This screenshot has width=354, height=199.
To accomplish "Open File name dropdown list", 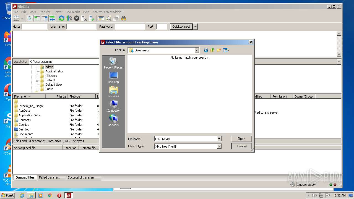I will coord(219,139).
